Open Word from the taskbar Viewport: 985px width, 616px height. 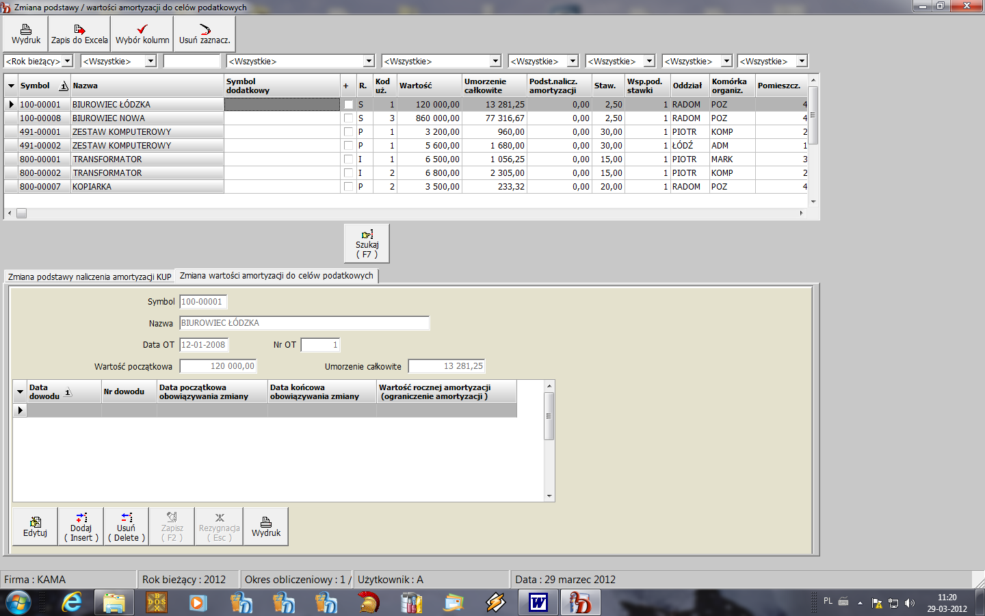click(538, 603)
